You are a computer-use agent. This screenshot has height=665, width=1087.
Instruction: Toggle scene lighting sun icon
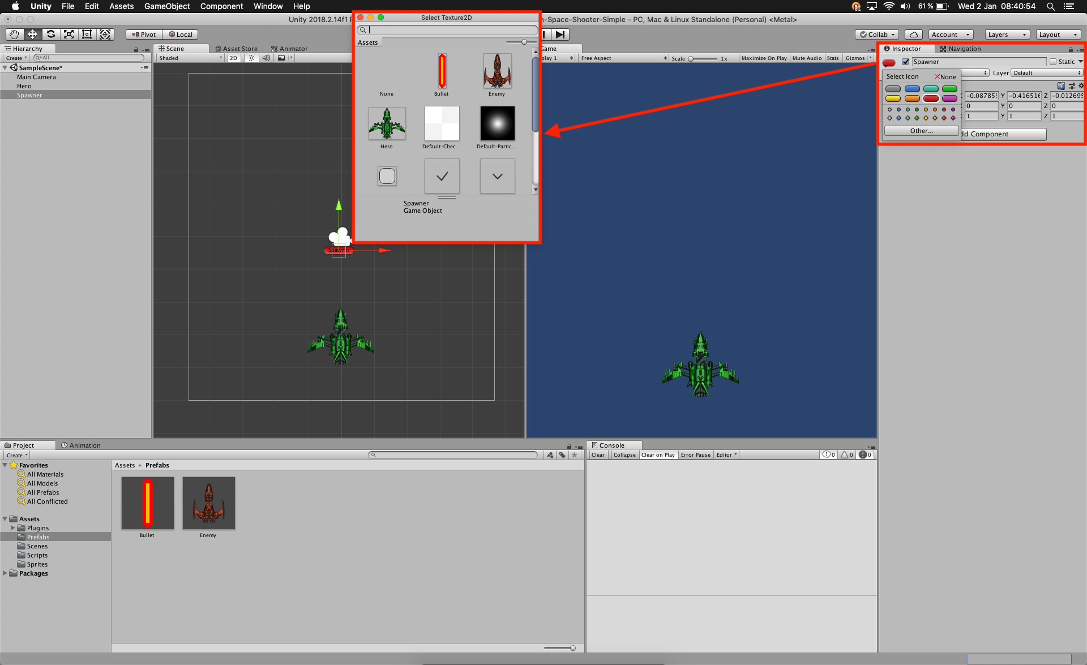(x=251, y=58)
